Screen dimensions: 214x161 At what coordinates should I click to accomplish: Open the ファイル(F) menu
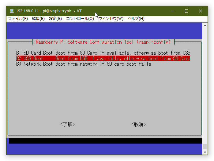pos(18,19)
